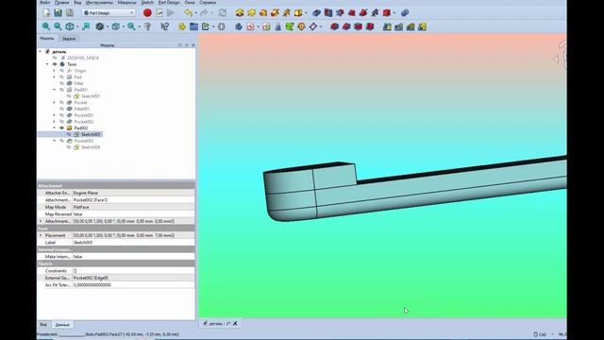Click the Create body icon
The image size is (604, 340).
[239, 26]
